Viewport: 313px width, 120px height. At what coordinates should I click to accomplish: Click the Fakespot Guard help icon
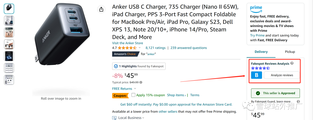point(299,101)
